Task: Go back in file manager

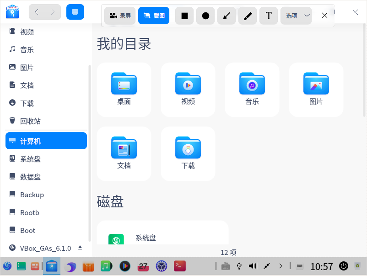Action: pyautogui.click(x=37, y=12)
